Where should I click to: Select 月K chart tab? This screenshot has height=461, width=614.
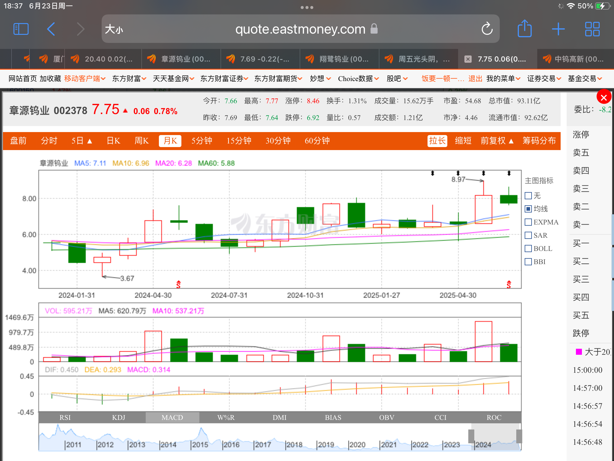coord(170,141)
